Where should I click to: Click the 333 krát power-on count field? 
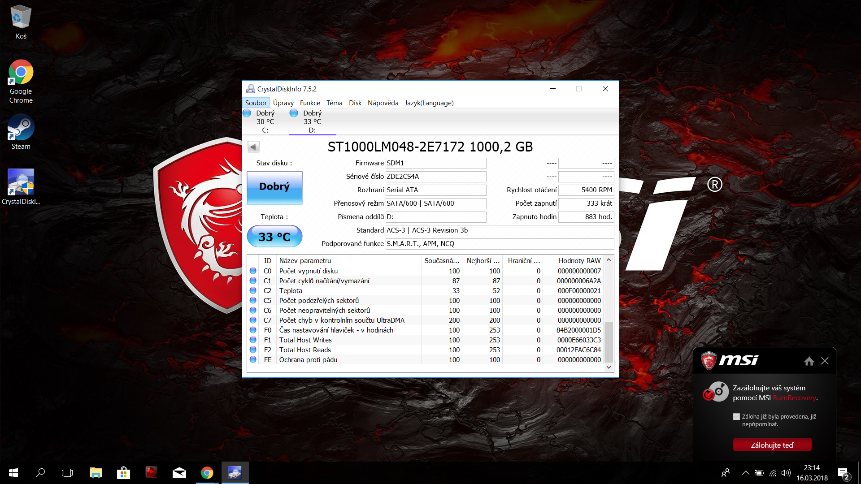click(x=586, y=203)
